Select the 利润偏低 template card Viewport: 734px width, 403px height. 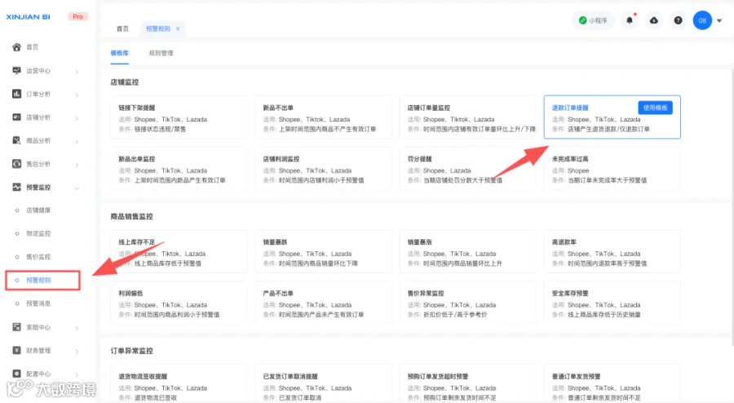179,303
